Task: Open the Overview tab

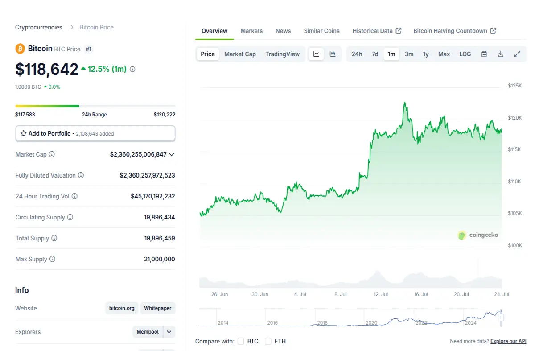Action: coord(214,31)
